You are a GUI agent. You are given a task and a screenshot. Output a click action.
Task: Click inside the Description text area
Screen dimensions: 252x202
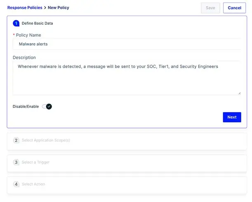(x=127, y=78)
